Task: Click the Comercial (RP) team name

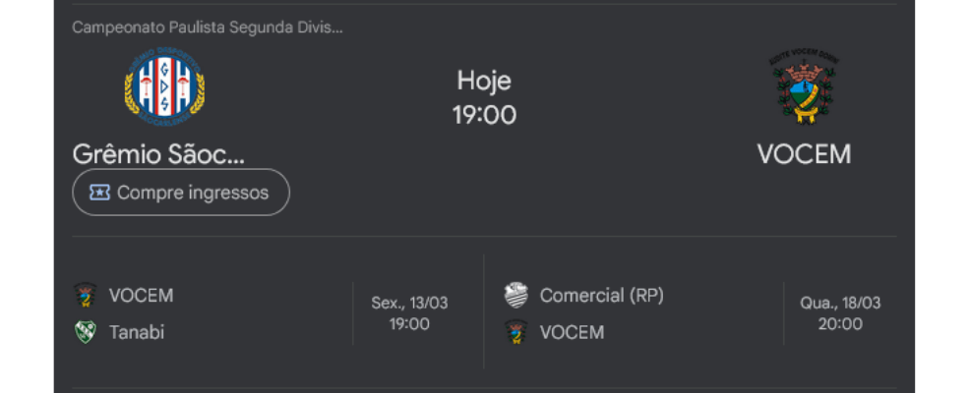Action: [601, 295]
